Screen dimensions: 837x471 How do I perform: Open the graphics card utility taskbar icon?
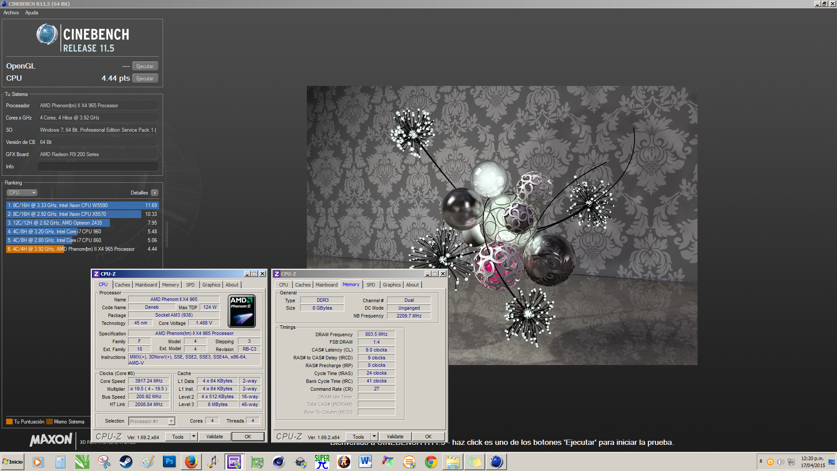pyautogui.click(x=257, y=462)
